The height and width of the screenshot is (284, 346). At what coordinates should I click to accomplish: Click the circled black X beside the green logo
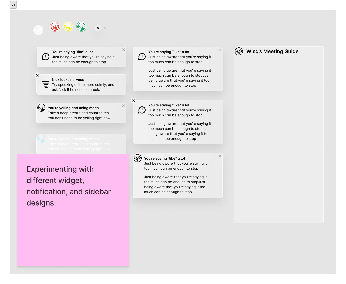tap(98, 28)
